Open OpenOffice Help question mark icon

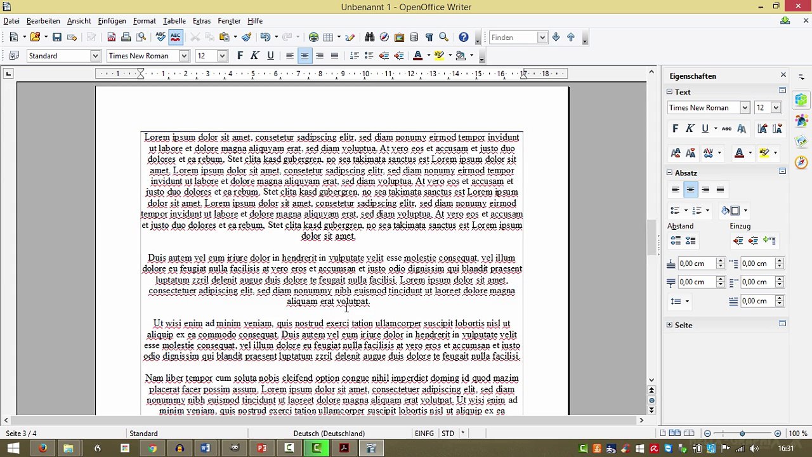(x=464, y=37)
